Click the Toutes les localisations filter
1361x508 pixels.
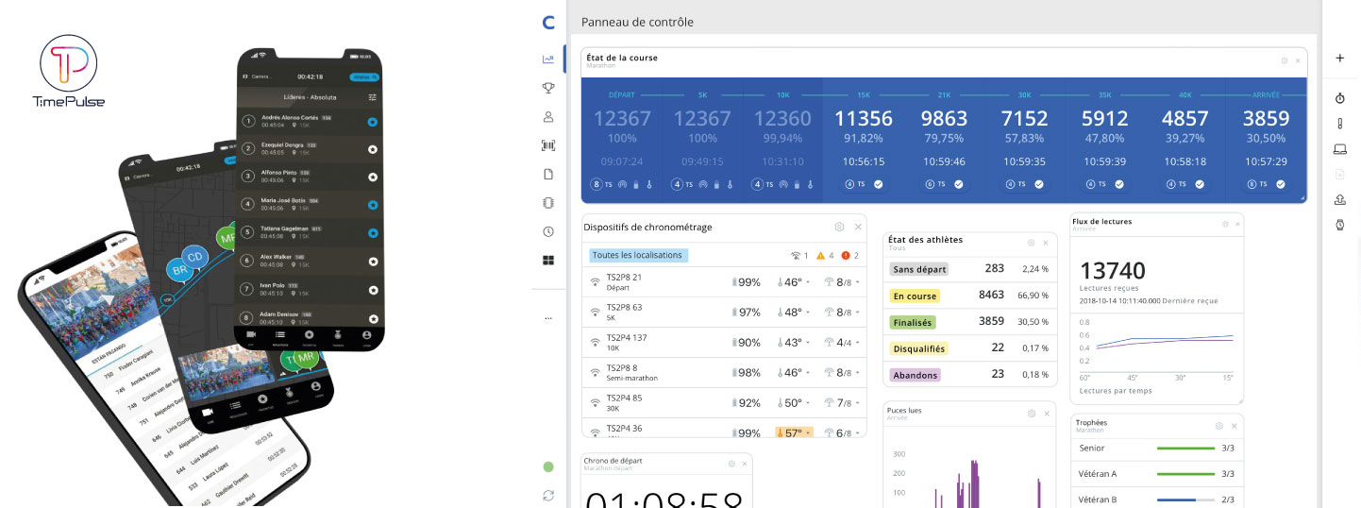click(637, 255)
